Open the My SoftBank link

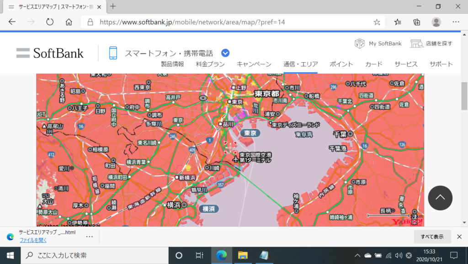(378, 43)
